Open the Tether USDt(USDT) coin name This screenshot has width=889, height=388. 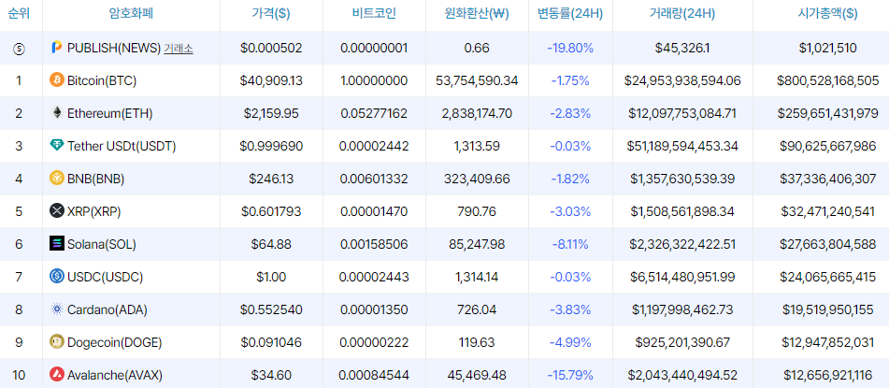click(122, 147)
